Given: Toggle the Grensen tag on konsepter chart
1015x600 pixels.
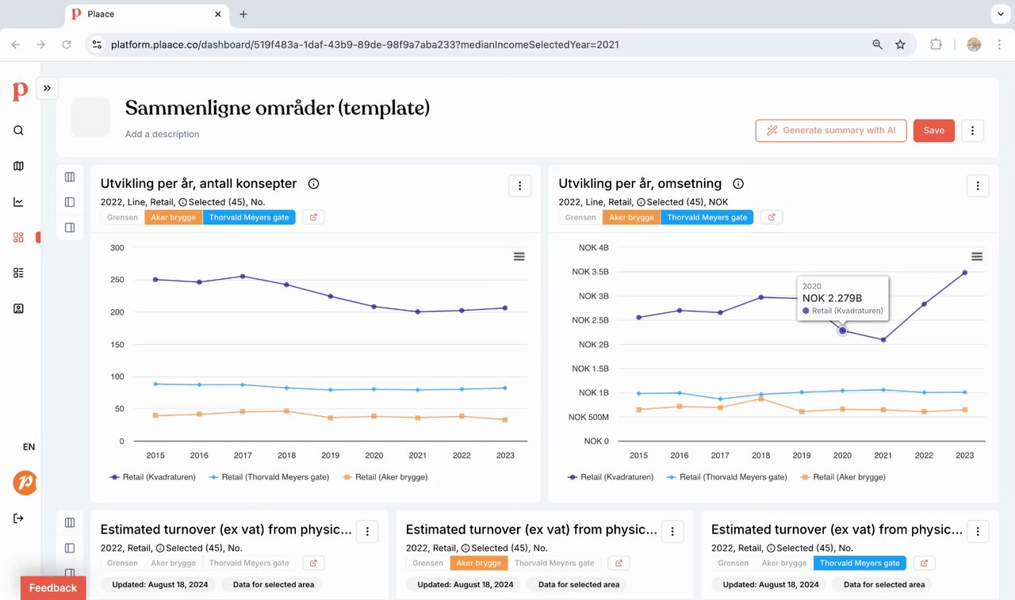Looking at the screenshot, I should point(122,217).
